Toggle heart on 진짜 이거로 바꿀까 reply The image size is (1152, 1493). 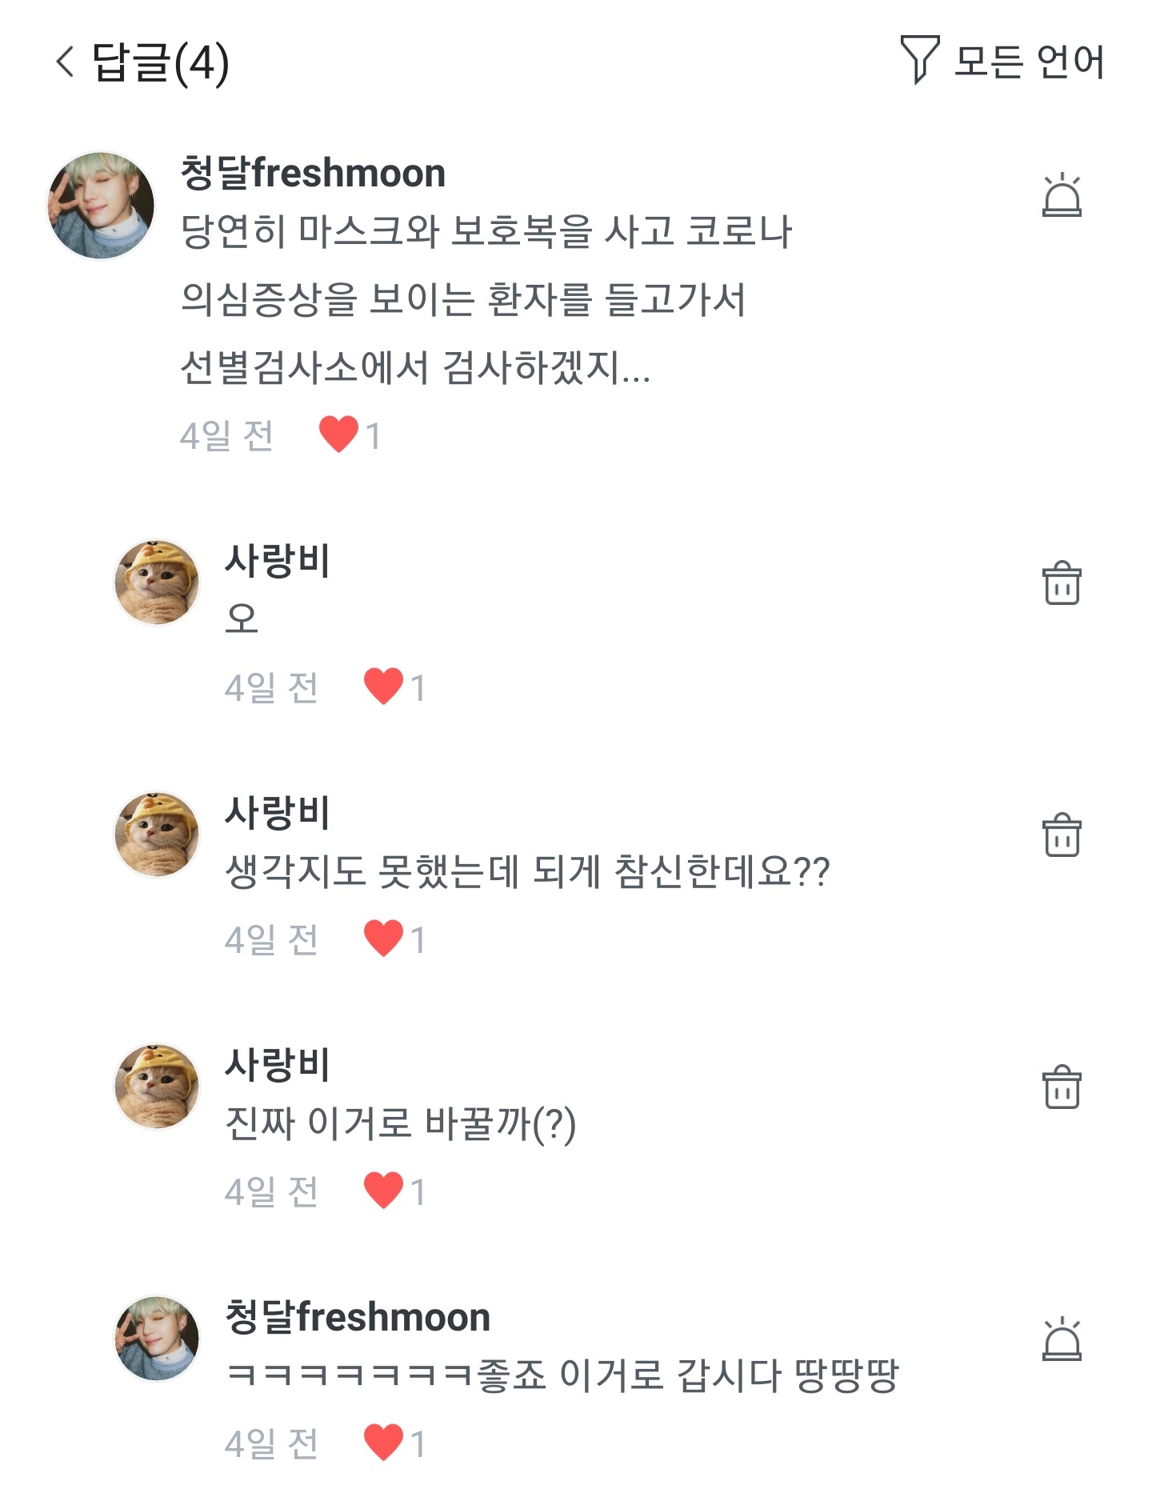click(383, 1191)
